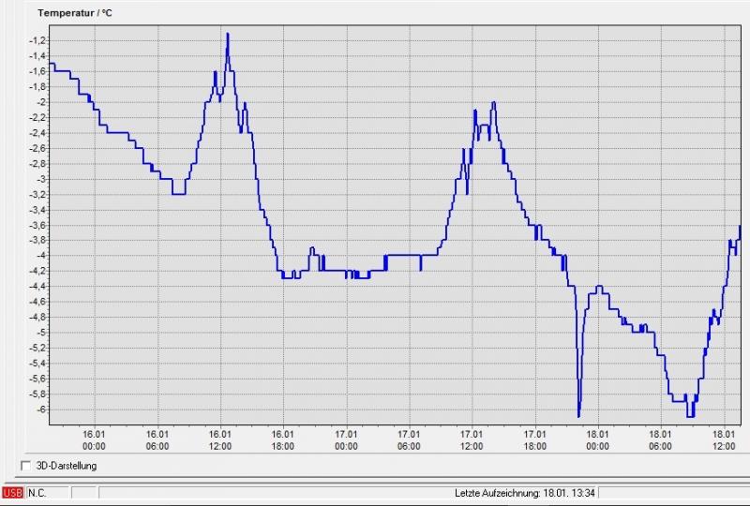Select the 16.01 00:00 time axis label

95,440
